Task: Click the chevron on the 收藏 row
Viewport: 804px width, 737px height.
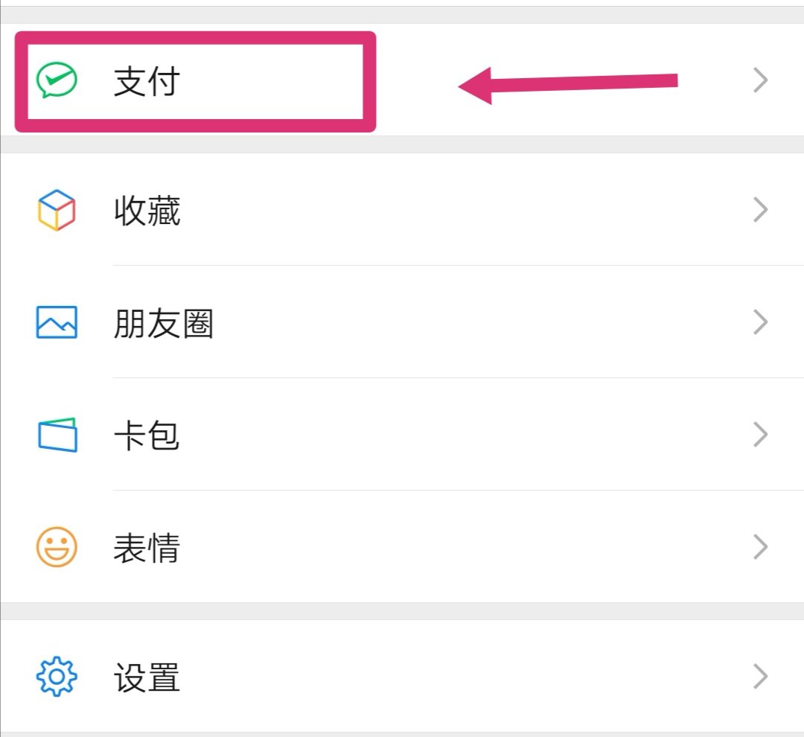Action: coord(760,211)
